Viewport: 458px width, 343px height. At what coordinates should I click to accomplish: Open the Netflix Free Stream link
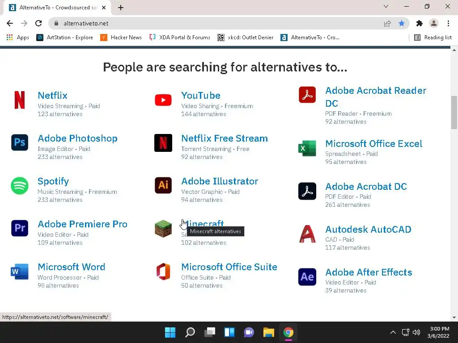coord(225,138)
